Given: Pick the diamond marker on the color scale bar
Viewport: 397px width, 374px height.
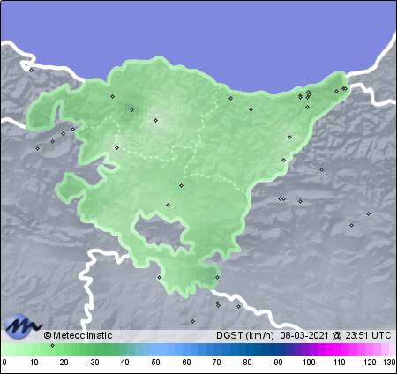Looking at the screenshot, I should tap(53, 345).
